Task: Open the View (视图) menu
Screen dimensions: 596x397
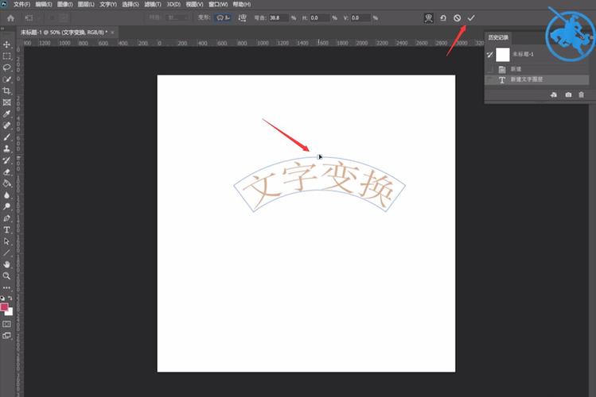Action: click(x=194, y=4)
